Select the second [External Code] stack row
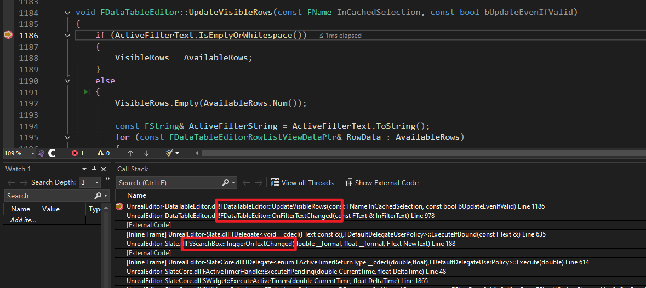 pyautogui.click(x=148, y=252)
